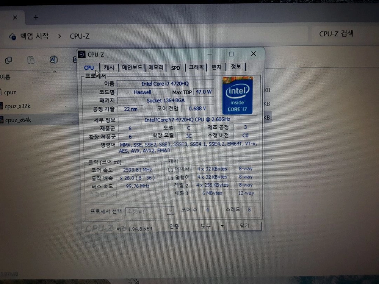Click the rename icon in Explorer toolbar

tap(53, 59)
